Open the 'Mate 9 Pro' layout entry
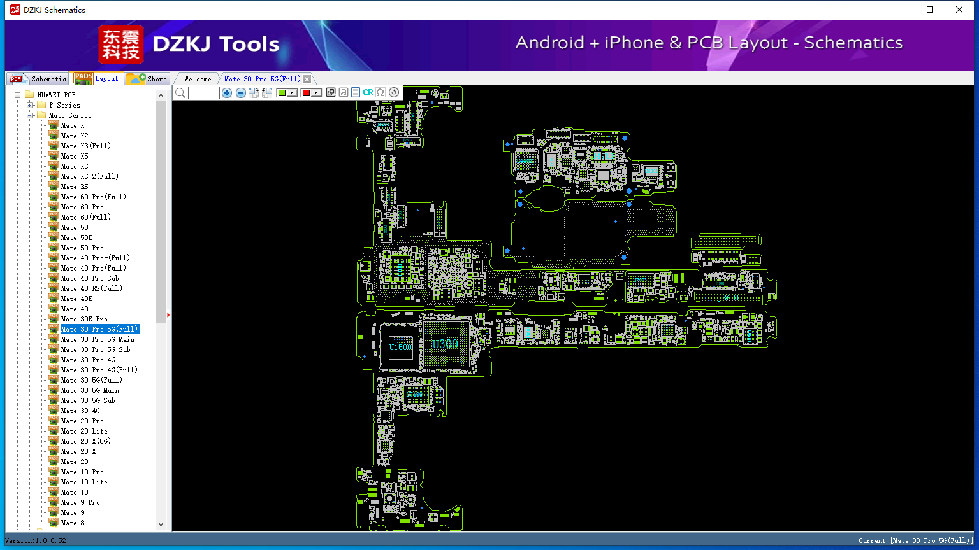979x550 pixels. (x=80, y=502)
